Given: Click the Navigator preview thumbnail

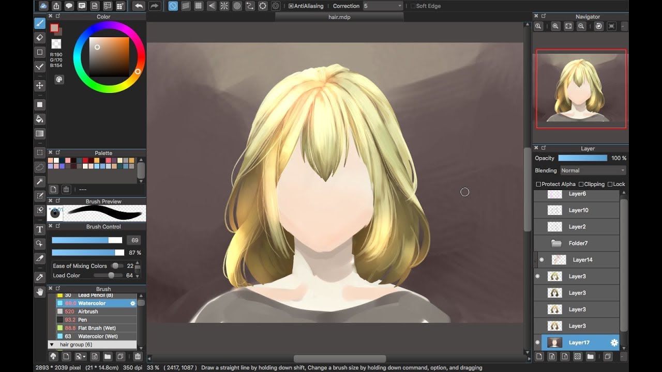Looking at the screenshot, I should click(x=581, y=89).
